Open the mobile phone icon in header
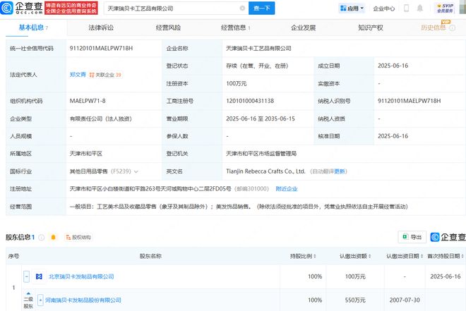 tap(406, 8)
